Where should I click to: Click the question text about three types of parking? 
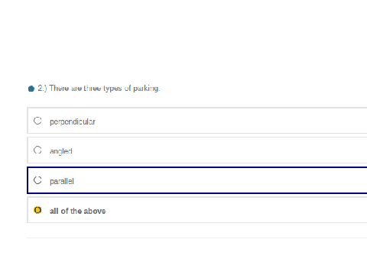point(105,89)
